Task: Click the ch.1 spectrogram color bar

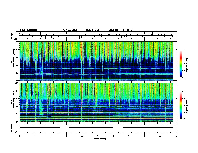Action: point(181,64)
